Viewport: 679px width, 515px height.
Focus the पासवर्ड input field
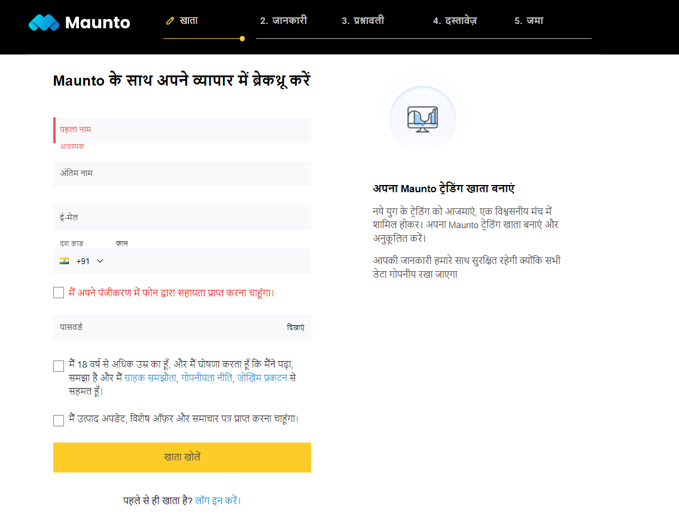click(182, 328)
